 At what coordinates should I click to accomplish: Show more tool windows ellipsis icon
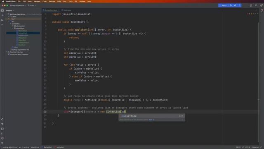[2, 25]
